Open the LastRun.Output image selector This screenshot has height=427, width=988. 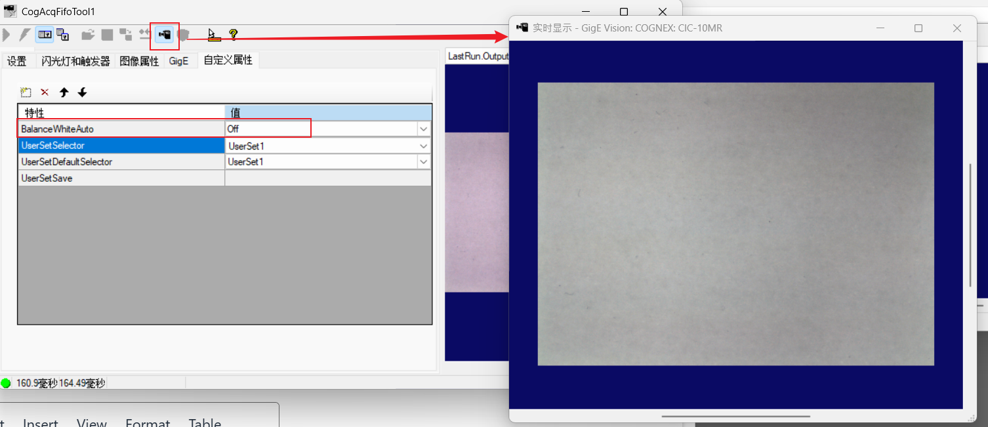(478, 56)
